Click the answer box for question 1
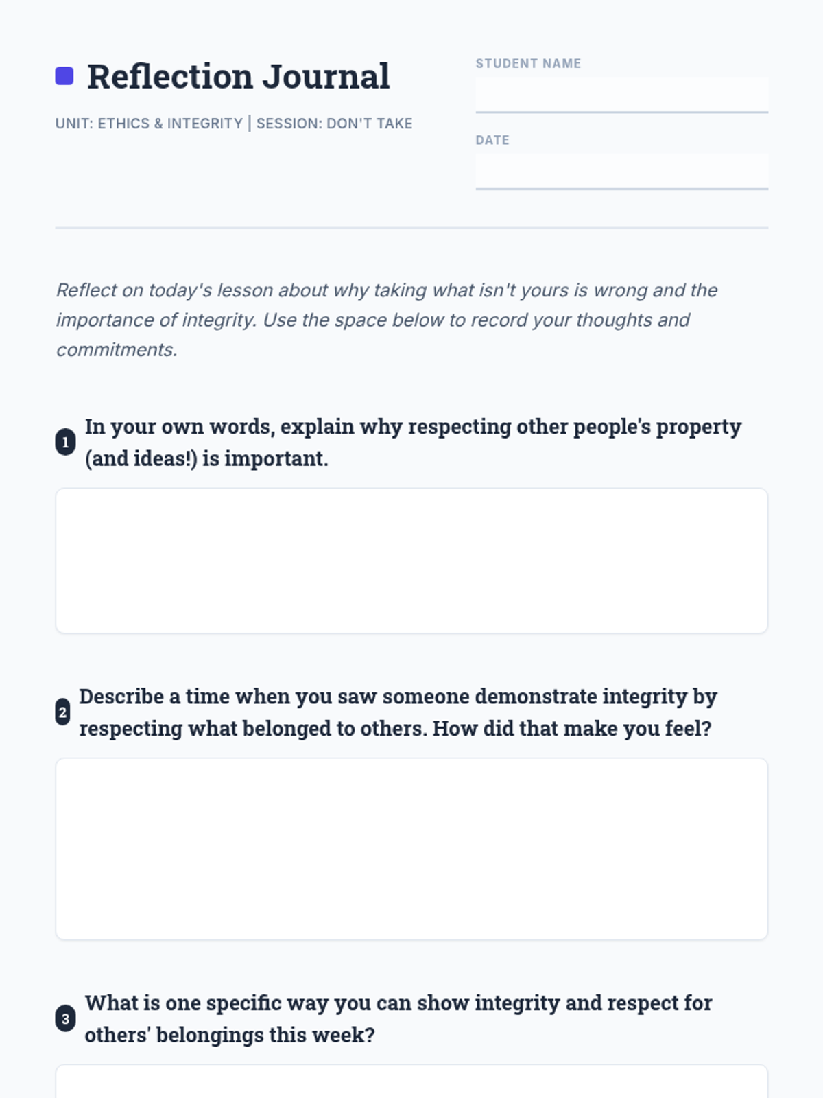 (x=411, y=561)
